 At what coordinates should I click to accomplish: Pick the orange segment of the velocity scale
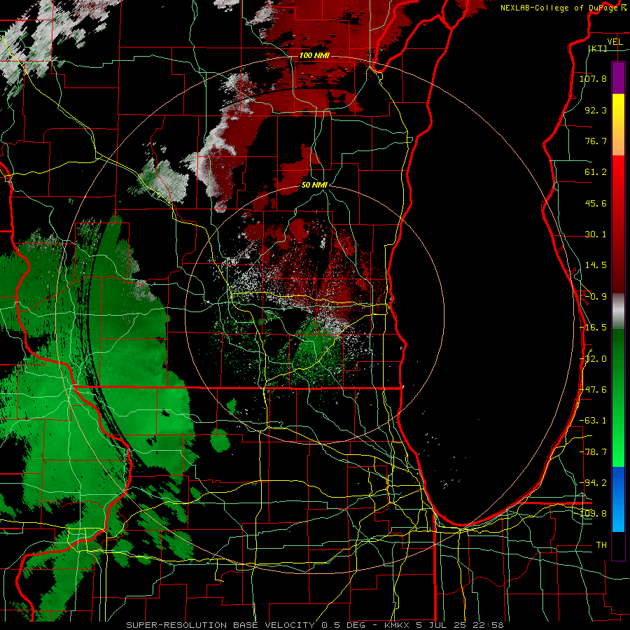click(x=618, y=140)
